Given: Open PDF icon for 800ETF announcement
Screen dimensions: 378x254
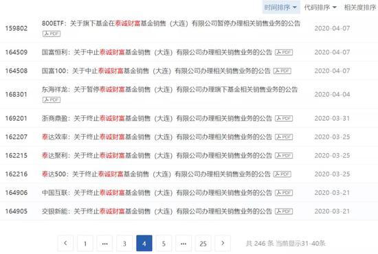Looking at the screenshot, I should click(x=52, y=34).
